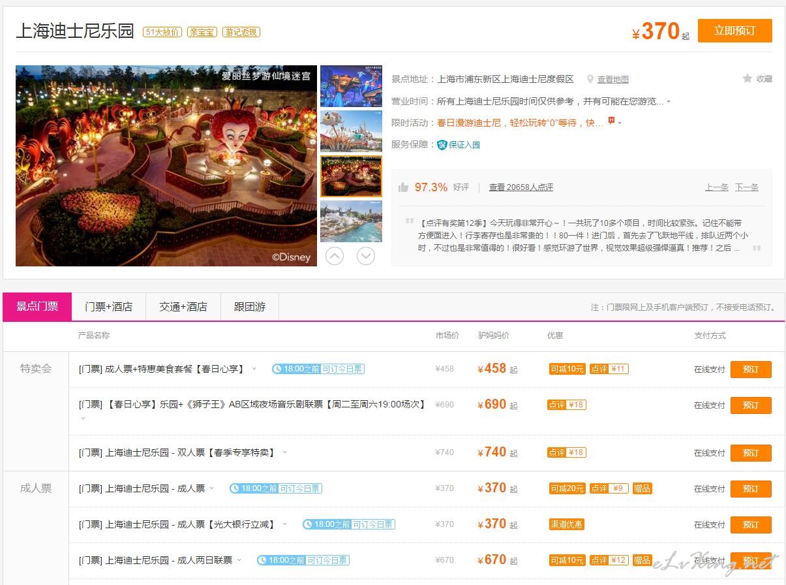Click 预订 for the plain 成人票 ¥370 row
The width and height of the screenshot is (786, 585).
751,489
